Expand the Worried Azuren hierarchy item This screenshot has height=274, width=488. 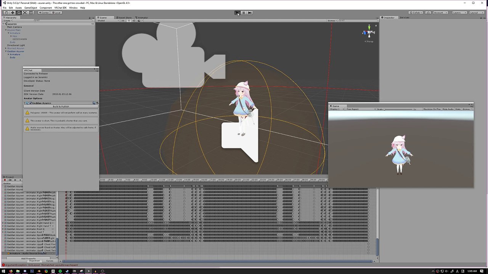[x=6, y=48]
